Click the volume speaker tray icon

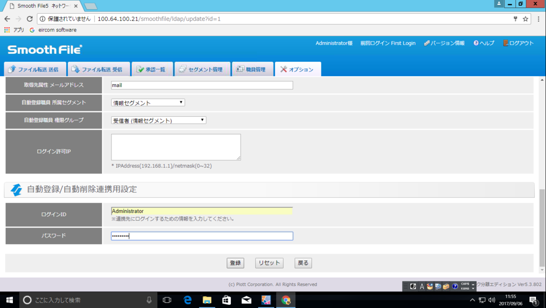[492, 300]
